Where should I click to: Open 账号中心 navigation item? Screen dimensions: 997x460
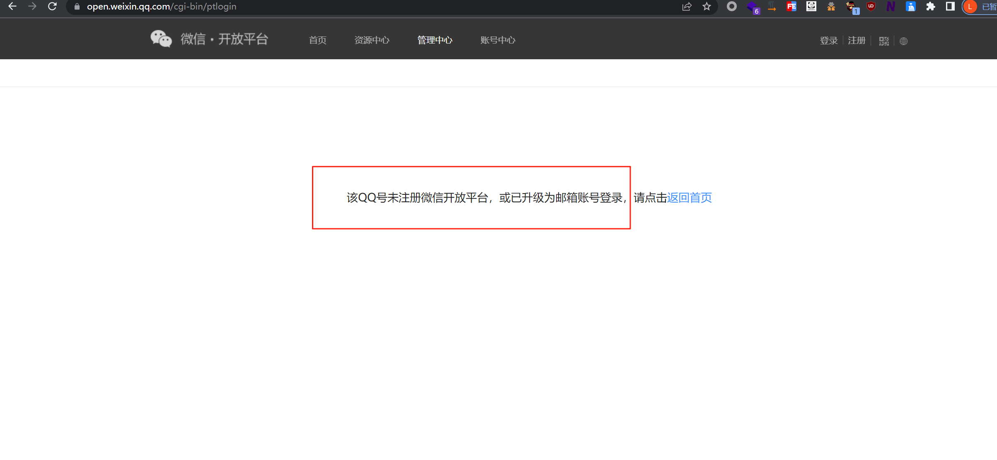[x=498, y=40]
